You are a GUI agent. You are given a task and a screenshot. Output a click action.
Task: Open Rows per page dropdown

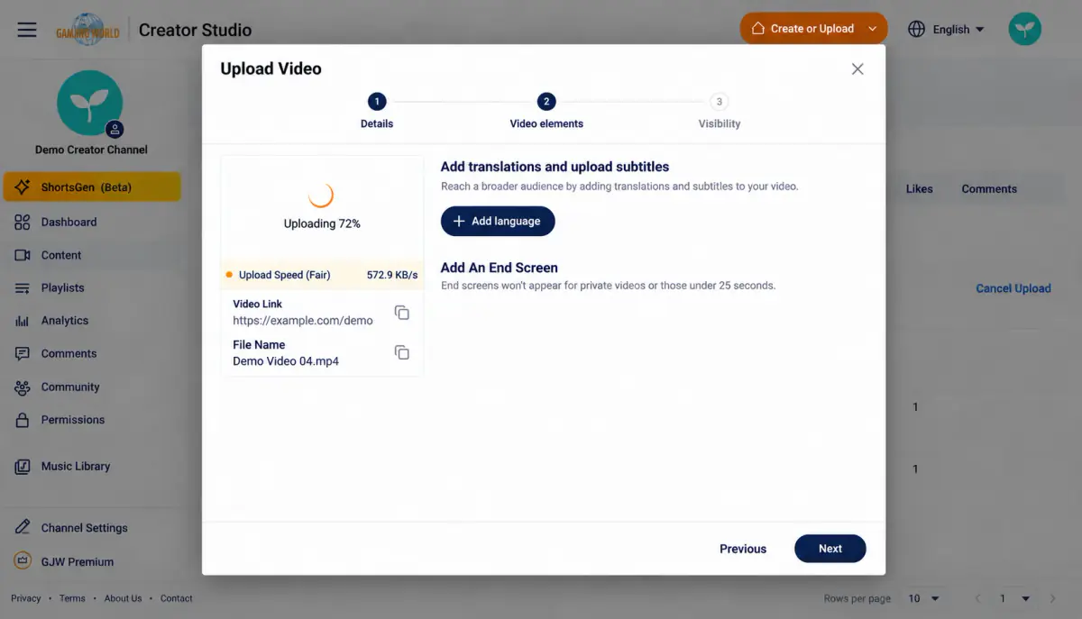[924, 598]
